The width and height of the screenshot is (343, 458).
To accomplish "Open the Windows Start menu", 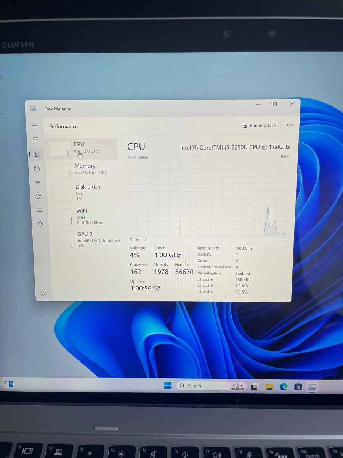I will click(168, 386).
